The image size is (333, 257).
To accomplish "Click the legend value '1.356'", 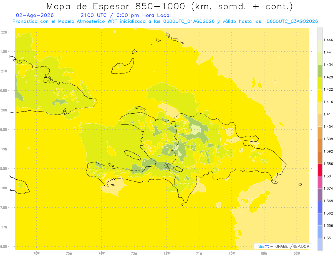I will [328, 226].
